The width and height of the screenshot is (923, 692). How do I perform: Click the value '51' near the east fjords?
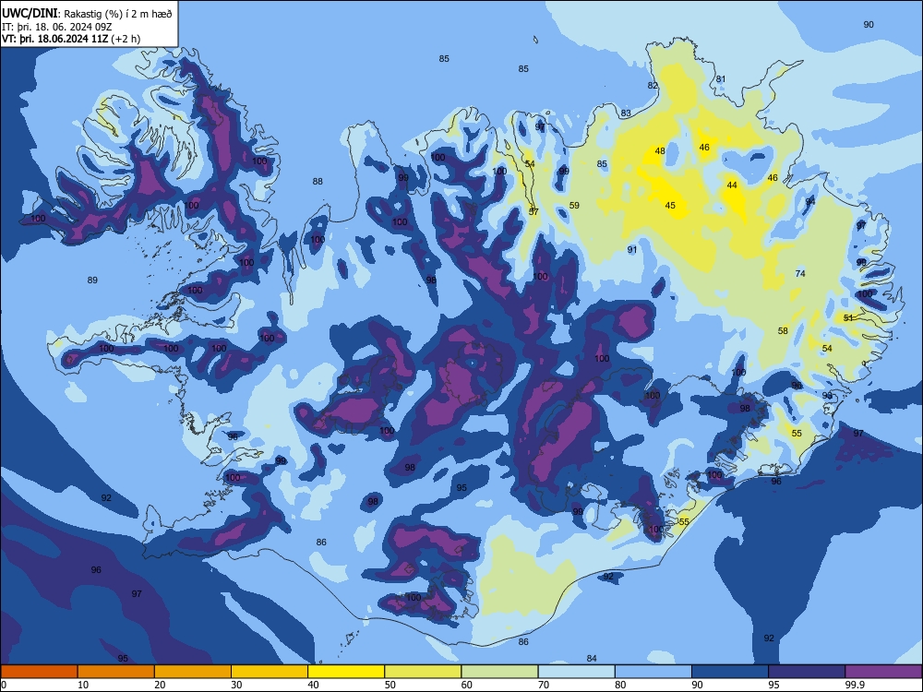pos(848,317)
